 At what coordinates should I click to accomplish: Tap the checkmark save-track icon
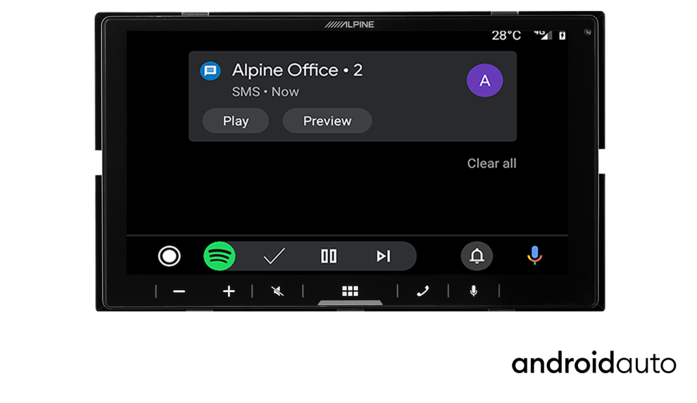pyautogui.click(x=274, y=256)
